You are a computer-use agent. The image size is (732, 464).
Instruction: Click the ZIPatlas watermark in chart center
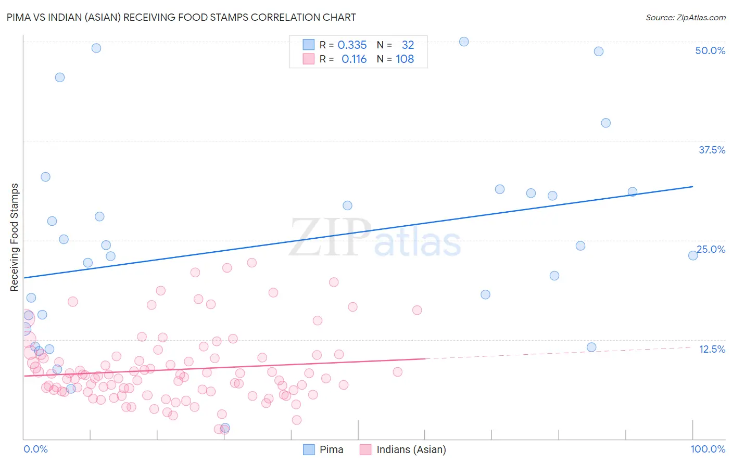pyautogui.click(x=375, y=239)
